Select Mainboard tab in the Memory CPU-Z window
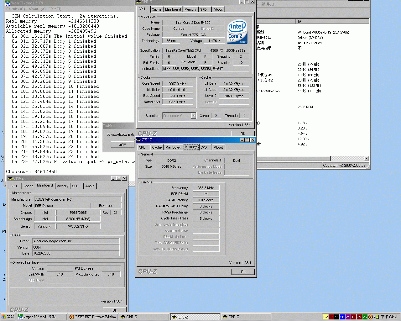Screen dimensions: 401x321 [173, 147]
